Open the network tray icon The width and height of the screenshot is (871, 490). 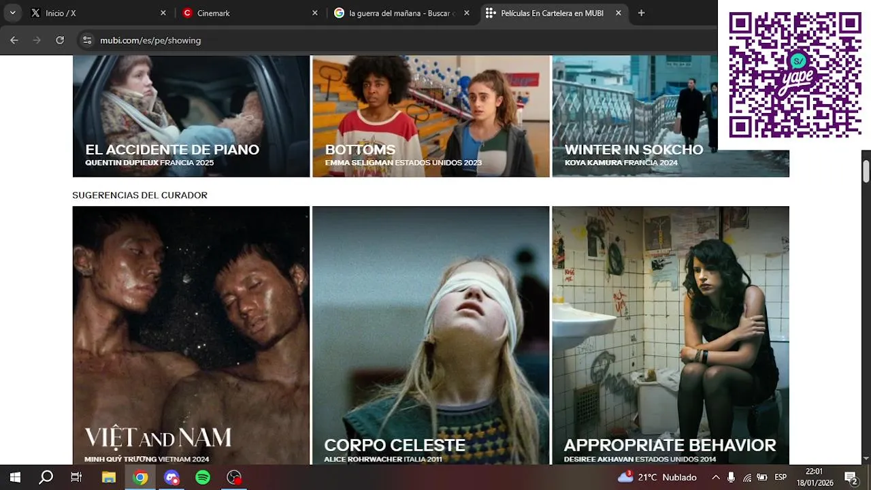coord(747,477)
